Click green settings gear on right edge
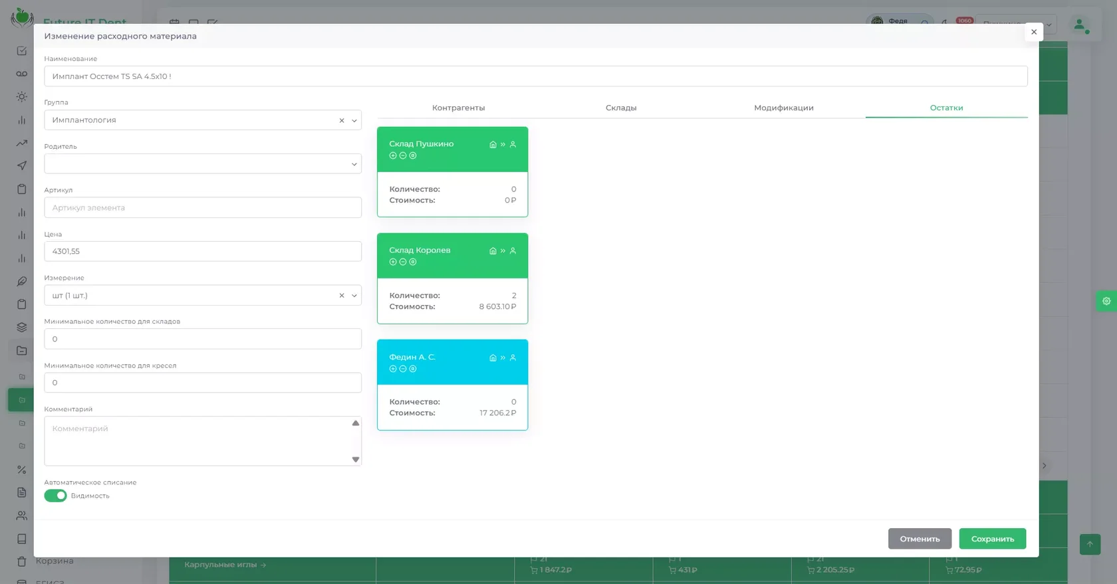This screenshot has height=584, width=1117. tap(1106, 301)
